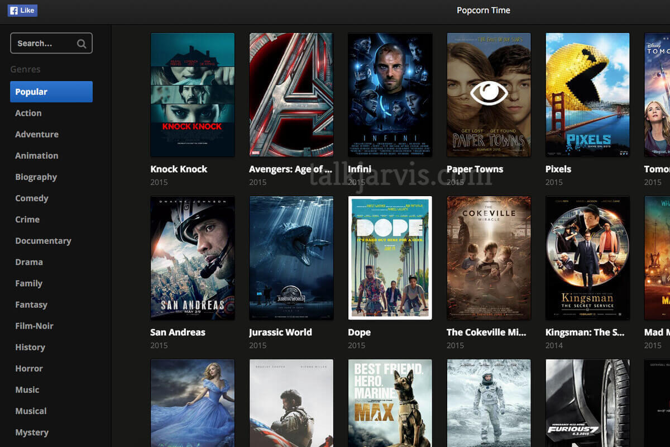The width and height of the screenshot is (670, 447).
Task: Choose the Adventure genre
Action: pos(37,134)
